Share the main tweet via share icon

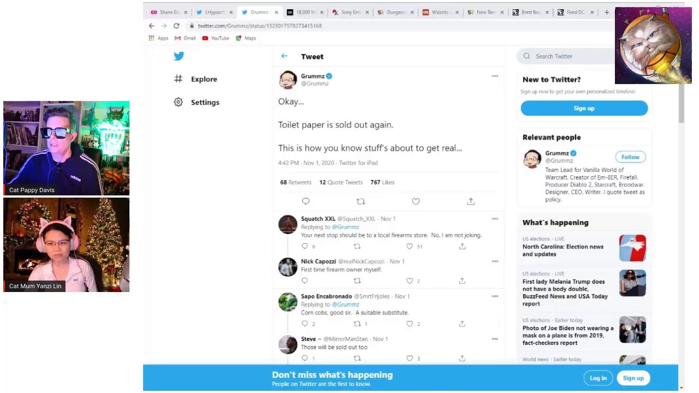(471, 201)
